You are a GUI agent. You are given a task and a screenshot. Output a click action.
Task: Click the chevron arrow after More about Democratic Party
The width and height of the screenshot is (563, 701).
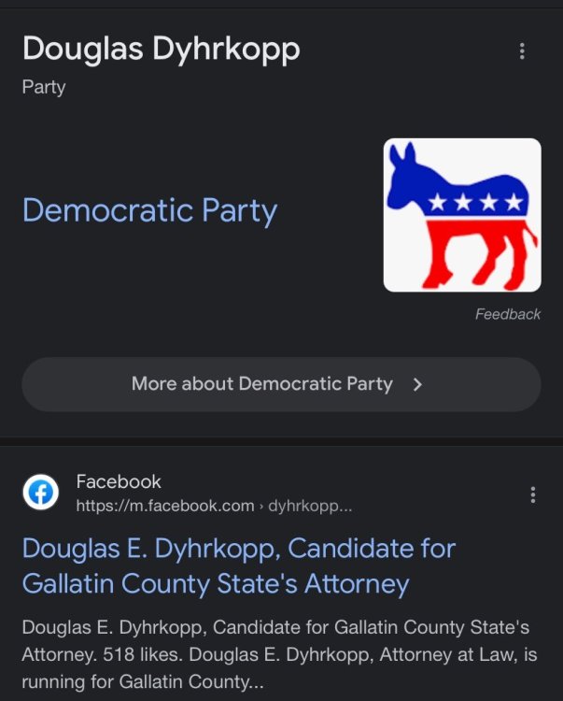417,384
